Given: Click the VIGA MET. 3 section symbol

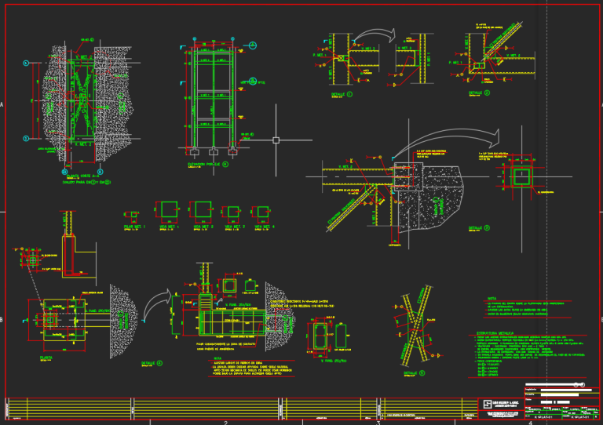Looking at the screenshot, I should tap(233, 212).
